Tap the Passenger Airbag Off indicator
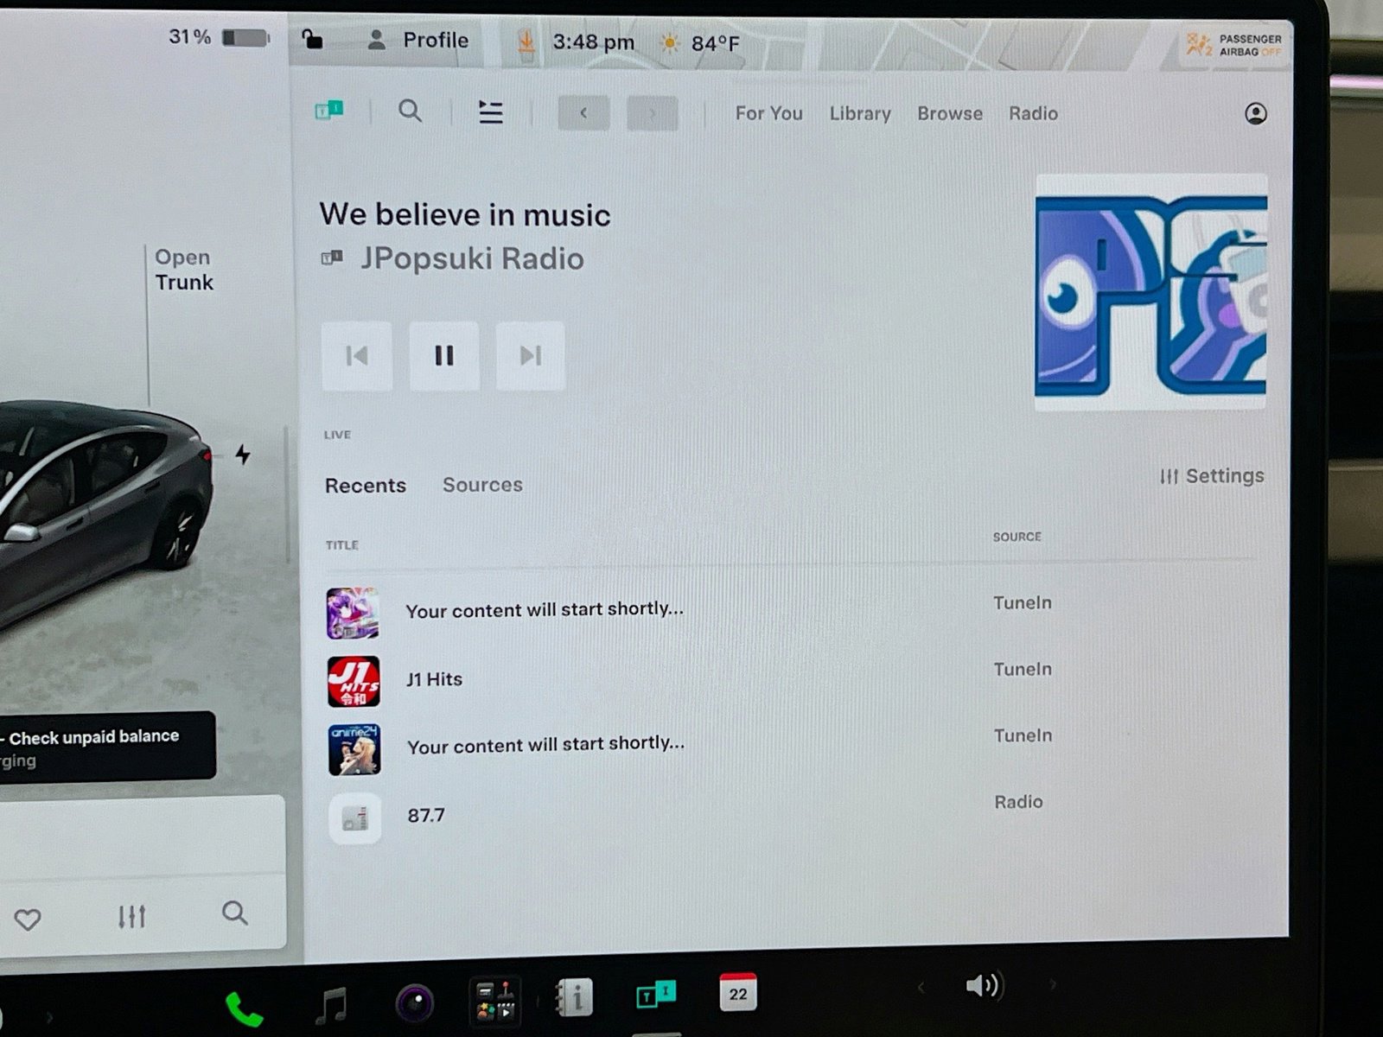 1235,45
